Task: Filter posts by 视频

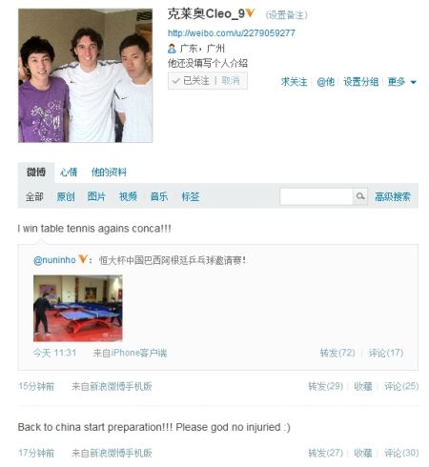Action: coord(128,196)
